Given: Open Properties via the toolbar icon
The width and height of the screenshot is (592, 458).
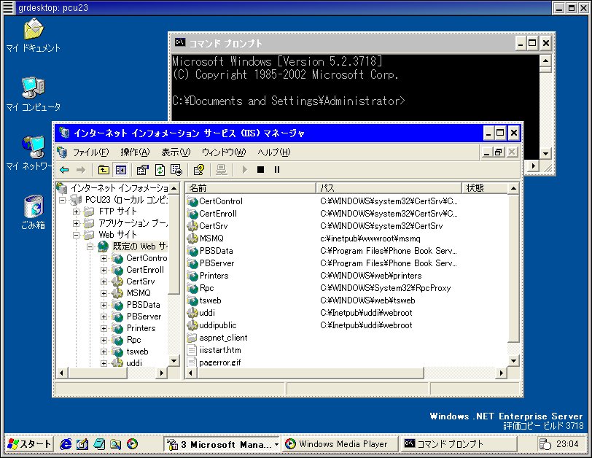Looking at the screenshot, I should click(142, 170).
